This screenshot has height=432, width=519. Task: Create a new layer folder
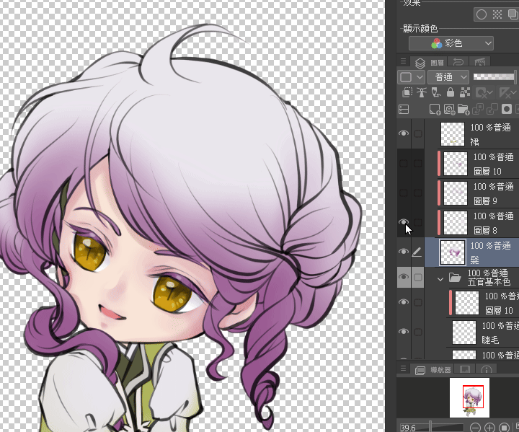(x=463, y=110)
